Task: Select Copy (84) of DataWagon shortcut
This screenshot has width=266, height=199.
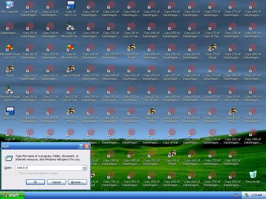Action: [253, 9]
